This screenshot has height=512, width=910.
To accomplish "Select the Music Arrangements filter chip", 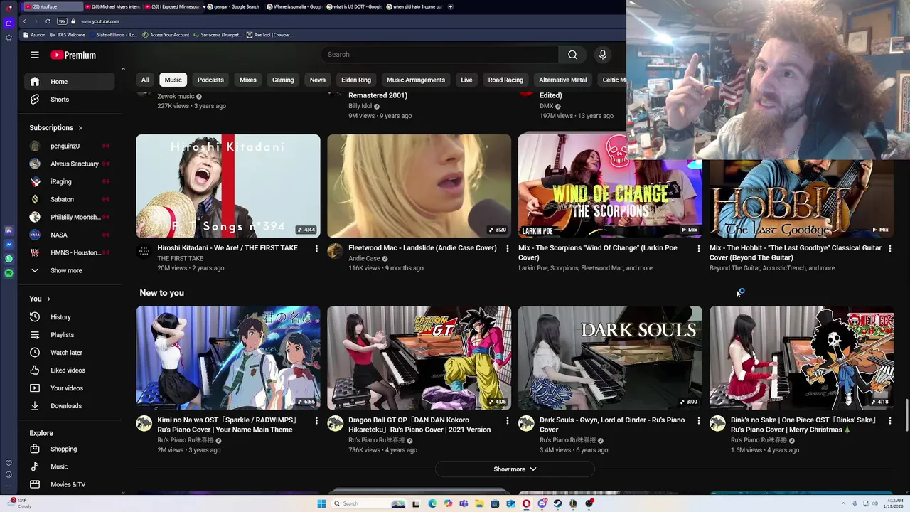I will click(x=416, y=80).
